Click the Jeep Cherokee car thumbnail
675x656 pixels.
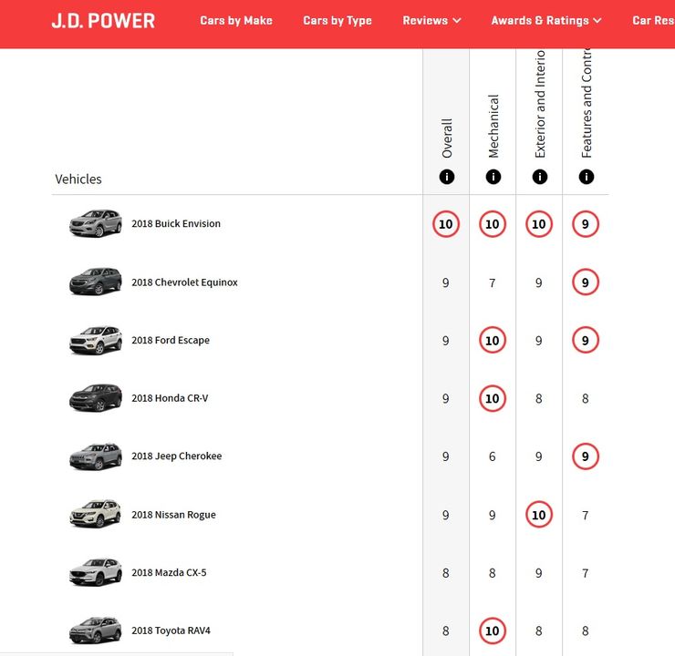pos(96,456)
